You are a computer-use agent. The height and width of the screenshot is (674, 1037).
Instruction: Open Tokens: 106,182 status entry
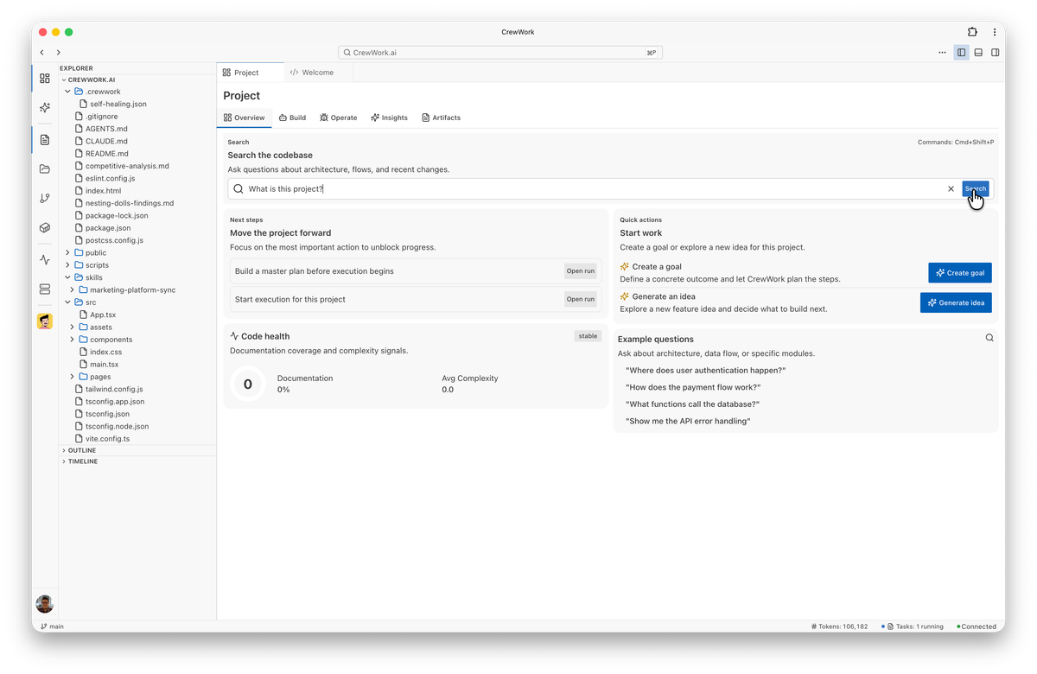tap(839, 626)
